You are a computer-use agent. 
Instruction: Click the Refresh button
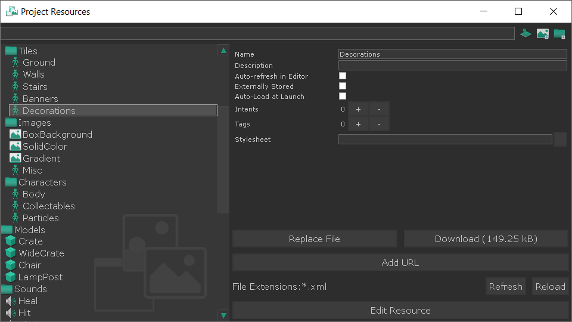(506, 287)
